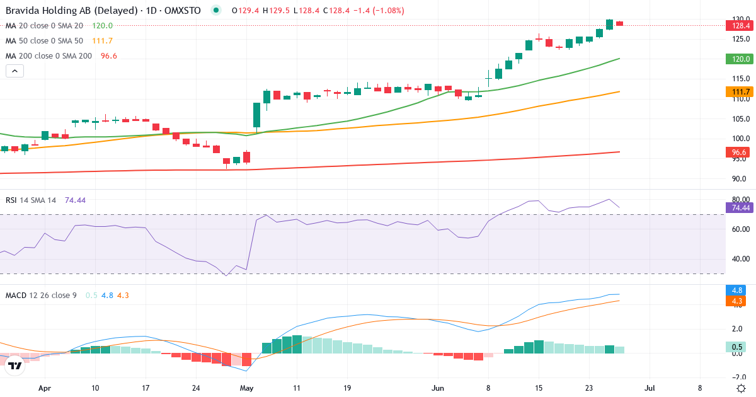The image size is (756, 397).
Task: Click the May date axis label
Action: (x=248, y=389)
